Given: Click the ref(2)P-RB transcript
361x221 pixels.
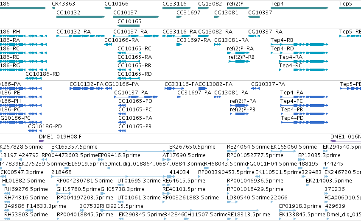Looking at the screenshot, I should click(x=239, y=61).
